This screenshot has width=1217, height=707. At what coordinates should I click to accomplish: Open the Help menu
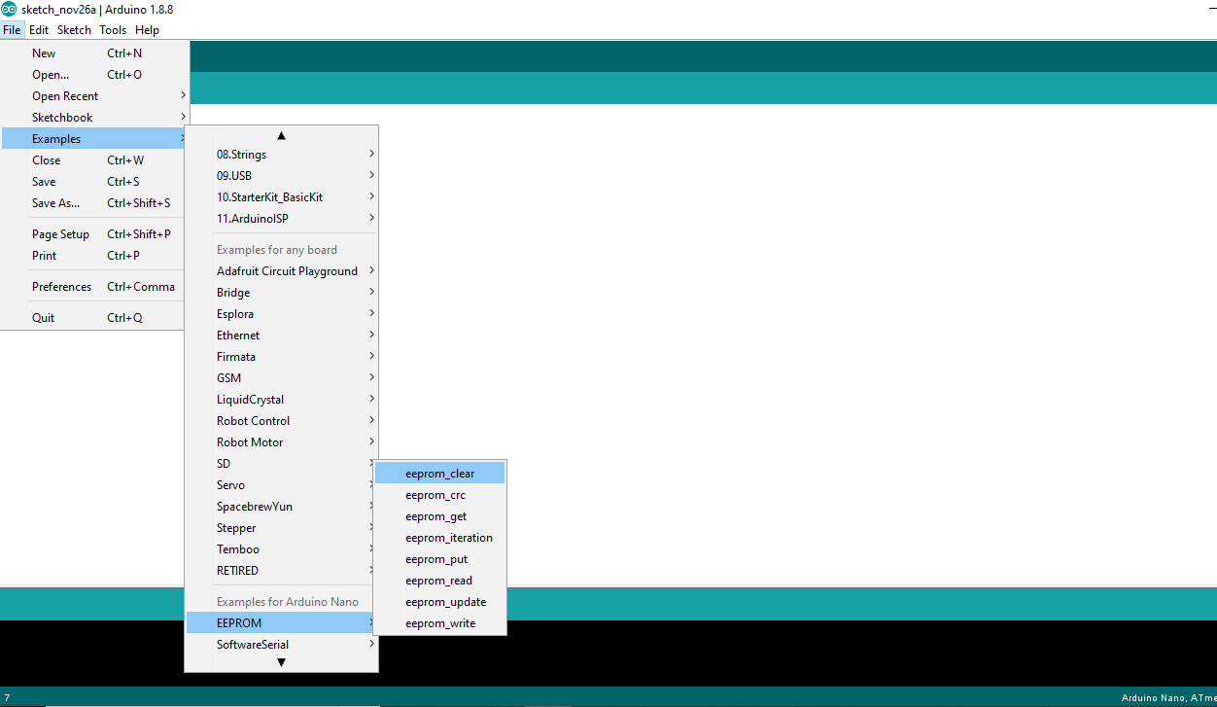point(147,29)
